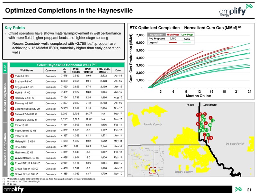Click red map marker 9 on the map
Screen dimensions: 257x193
[x=211, y=138]
